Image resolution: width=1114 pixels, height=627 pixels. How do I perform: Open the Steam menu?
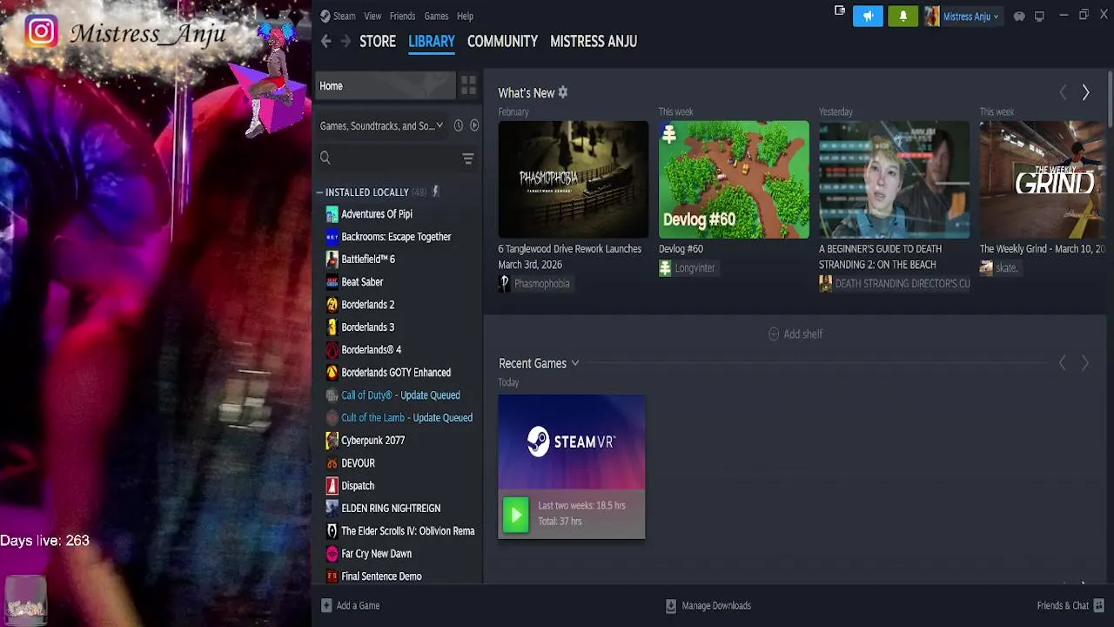point(338,16)
